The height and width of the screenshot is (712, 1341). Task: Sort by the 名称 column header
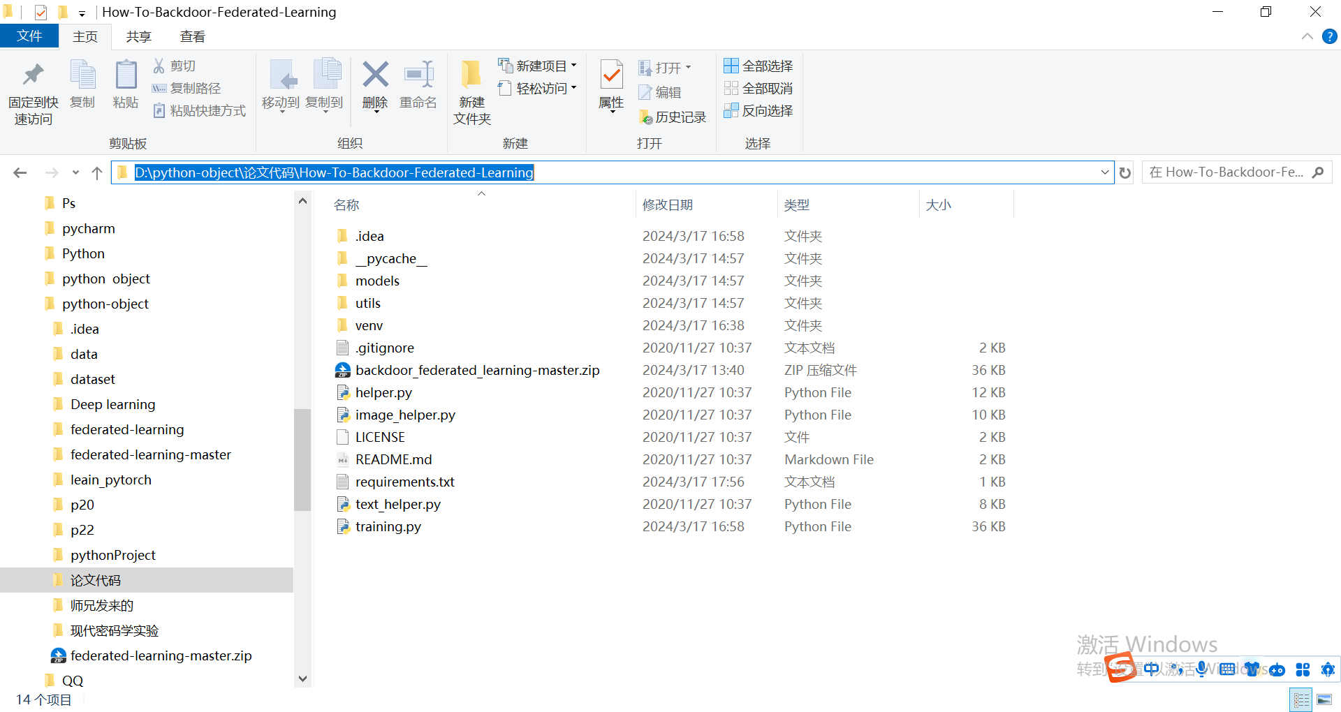[481, 205]
